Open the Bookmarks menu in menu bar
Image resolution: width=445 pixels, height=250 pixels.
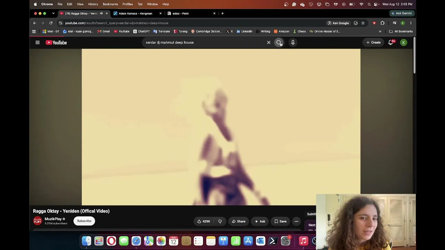pos(110,4)
